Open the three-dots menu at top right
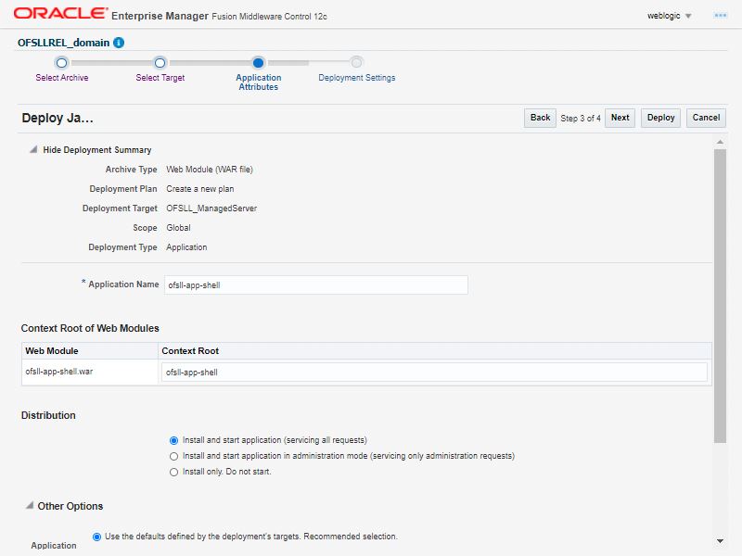The image size is (742, 556). click(721, 16)
